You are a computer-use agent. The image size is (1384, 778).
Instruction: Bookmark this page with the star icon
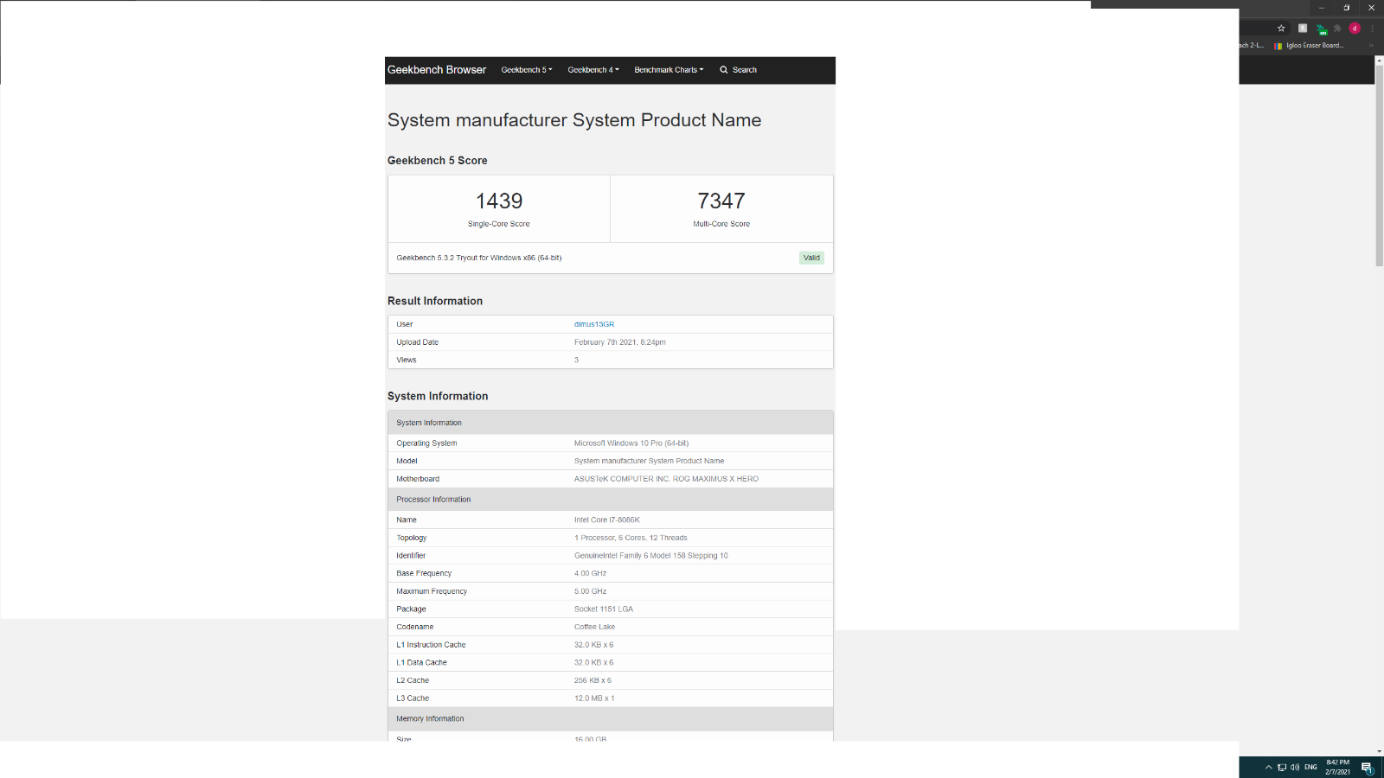pos(1281,29)
